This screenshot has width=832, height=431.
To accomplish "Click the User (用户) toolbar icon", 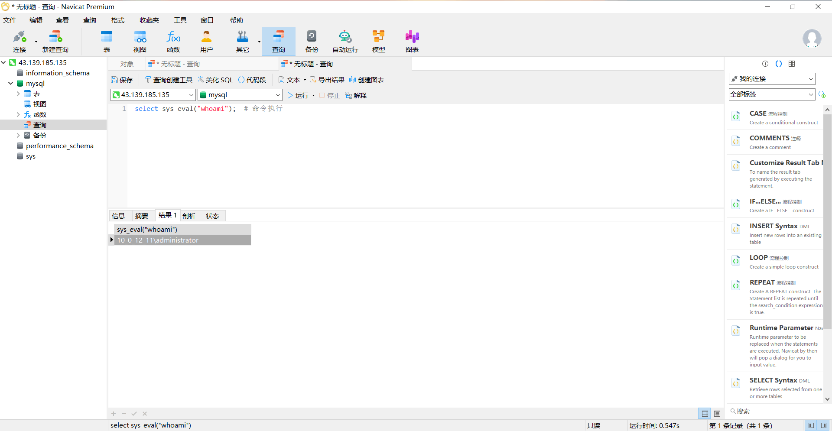I will 207,41.
